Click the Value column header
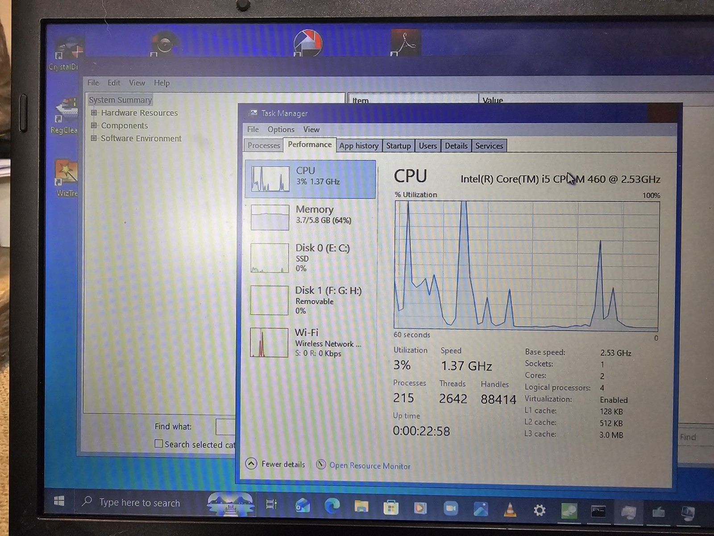 click(596, 100)
